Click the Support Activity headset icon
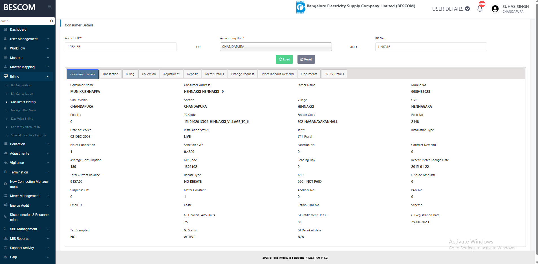This screenshot has height=264, width=538. (5, 248)
